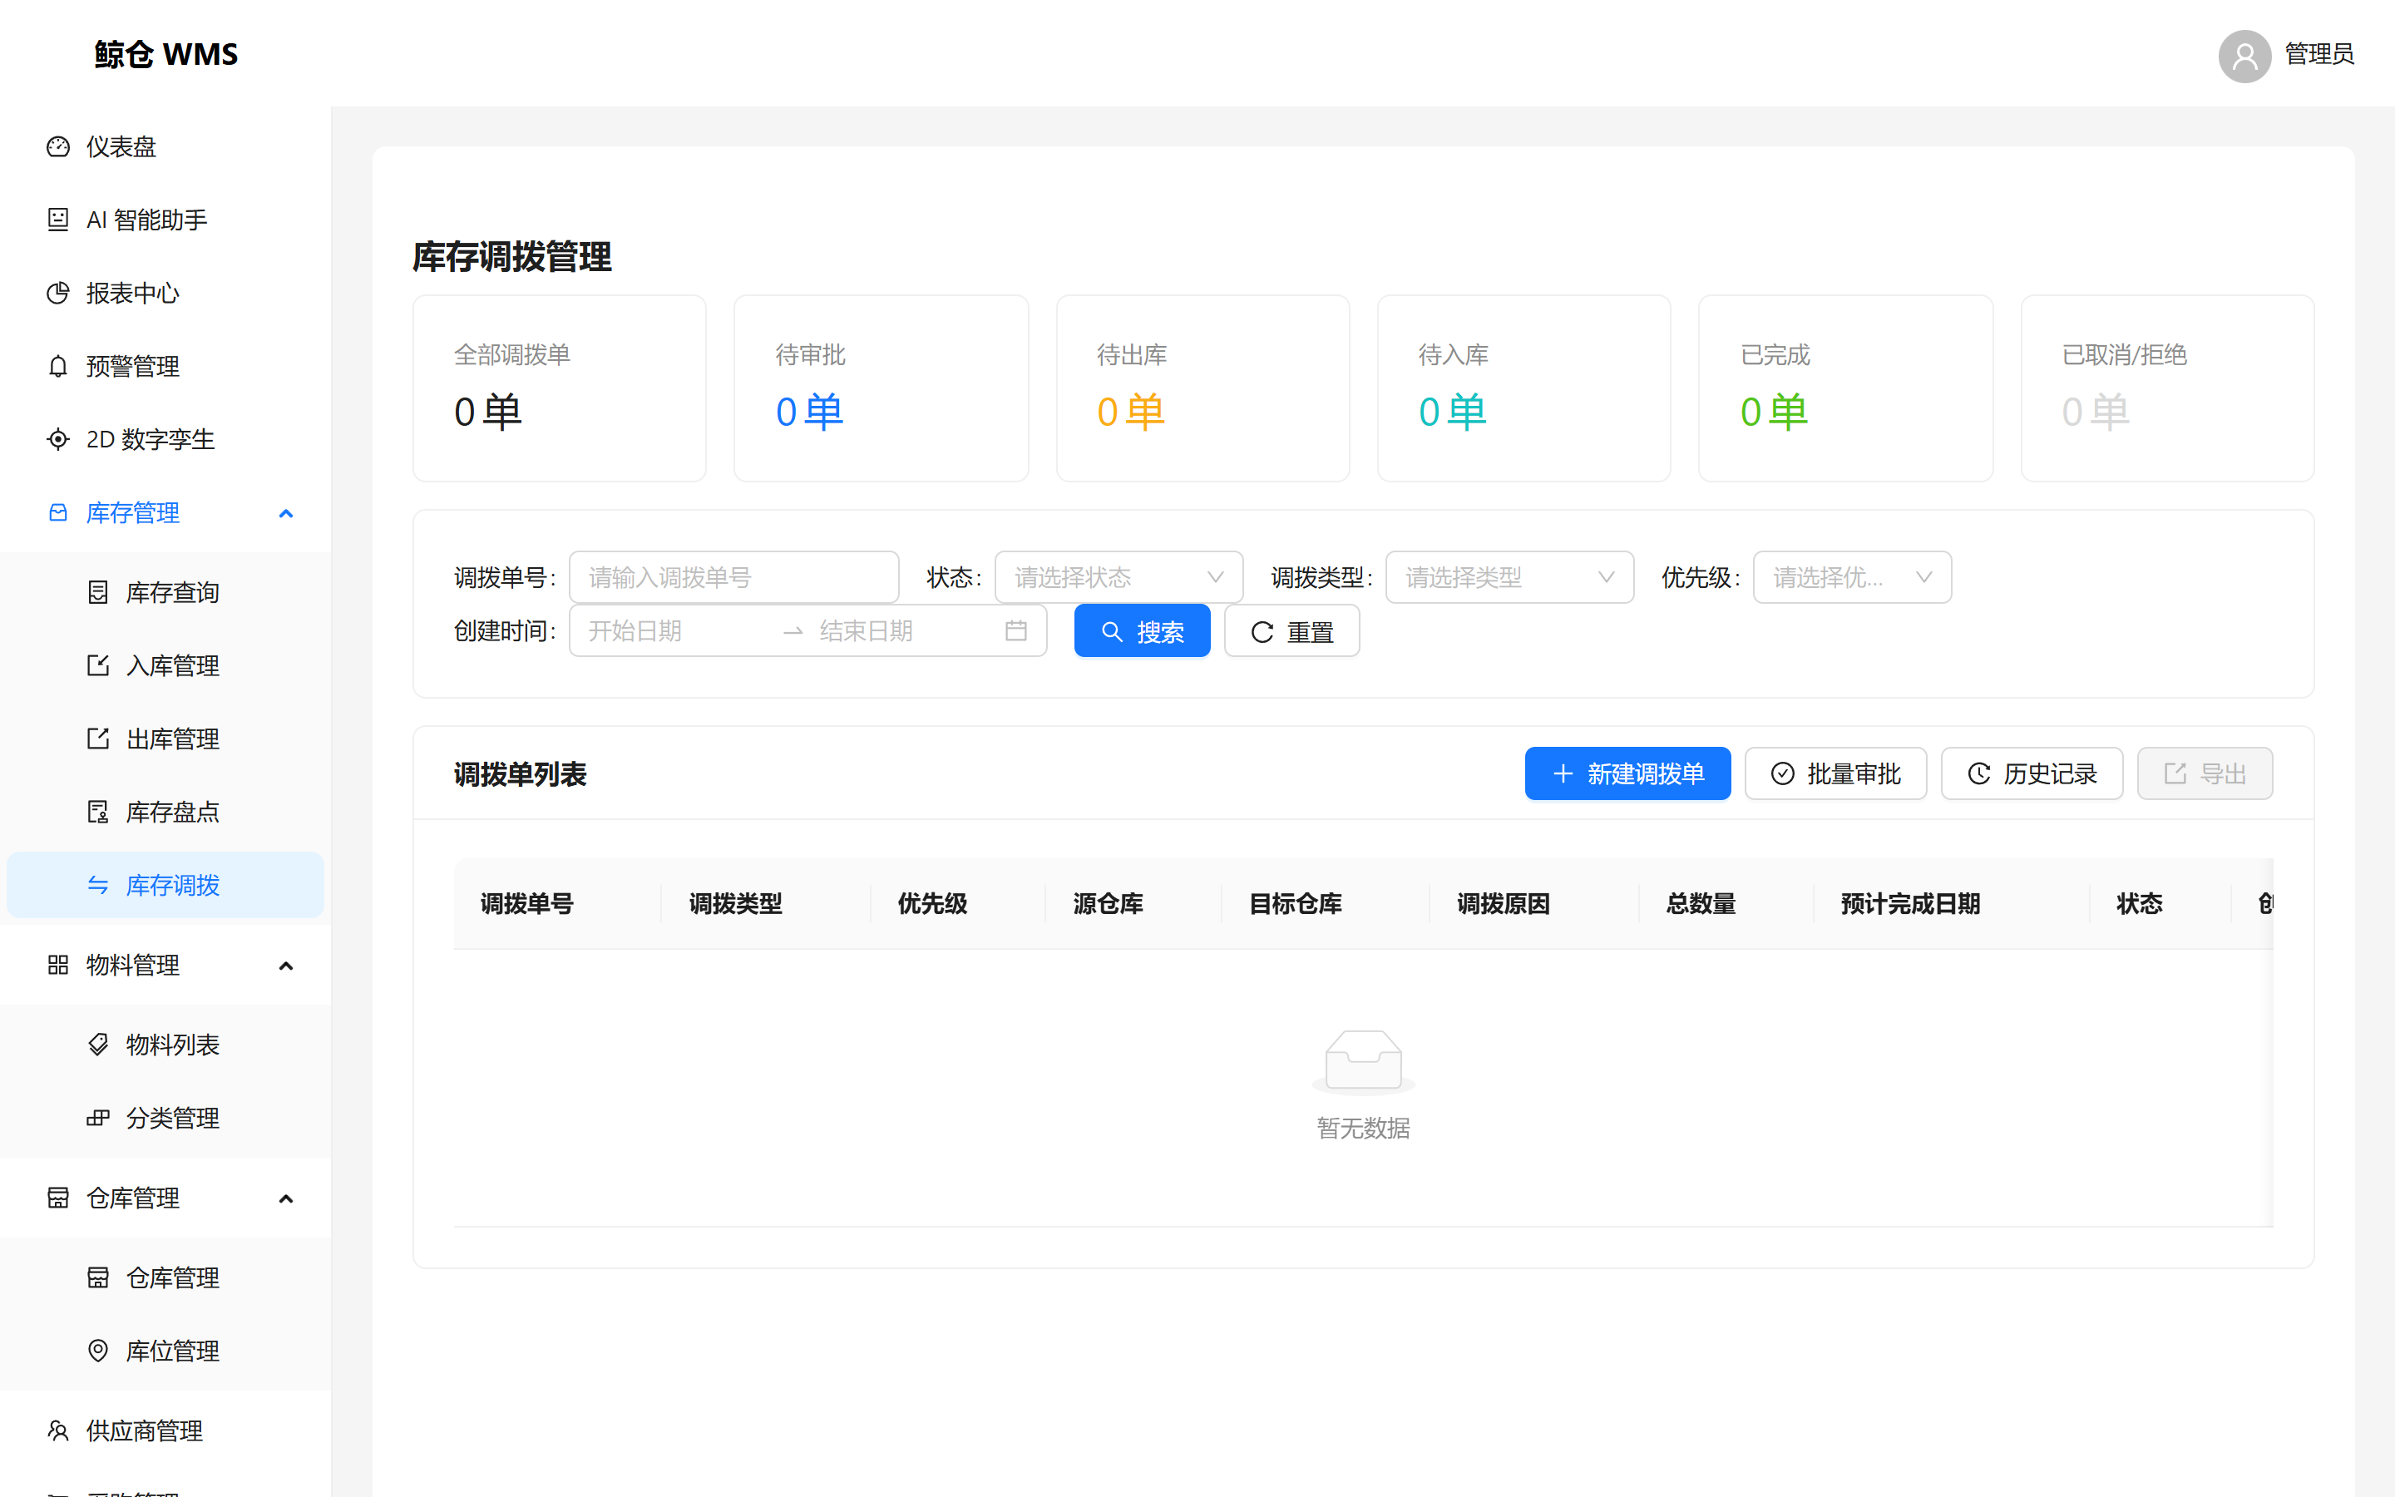Click the 已完成 summary card
The width and height of the screenshot is (2395, 1497).
(x=1844, y=388)
